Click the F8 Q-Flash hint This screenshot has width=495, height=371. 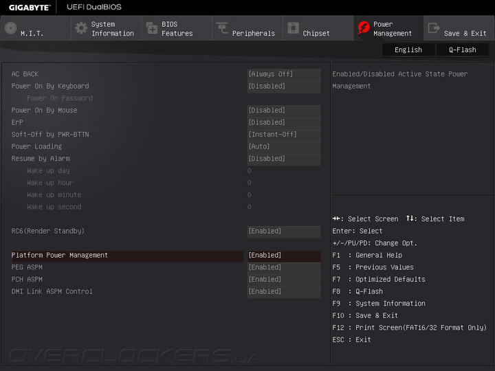click(x=357, y=291)
